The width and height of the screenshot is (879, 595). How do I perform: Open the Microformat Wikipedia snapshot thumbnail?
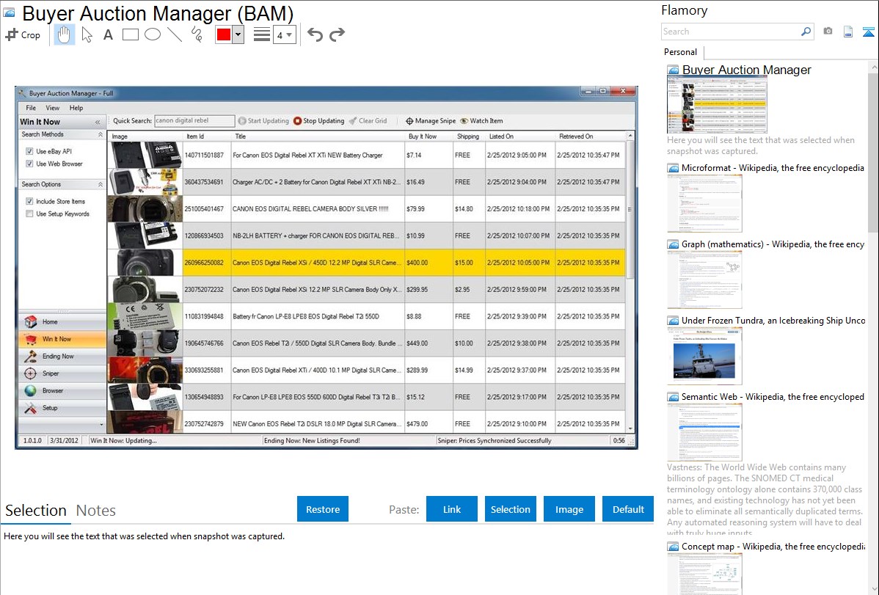[704, 203]
